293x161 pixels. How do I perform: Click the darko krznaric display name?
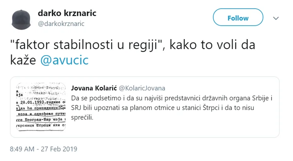(x=67, y=13)
